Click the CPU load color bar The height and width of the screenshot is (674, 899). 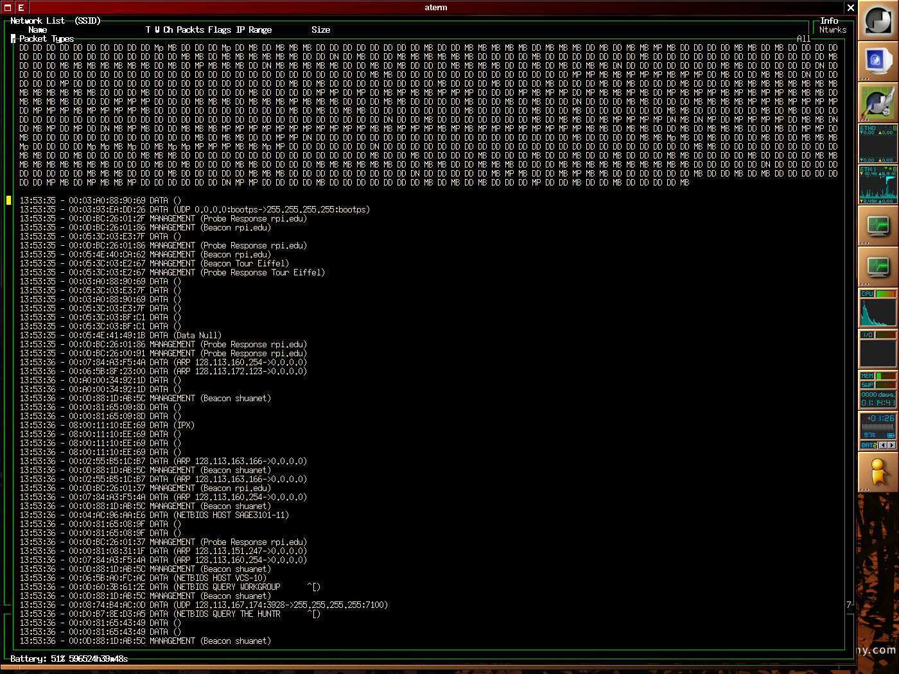(x=886, y=294)
